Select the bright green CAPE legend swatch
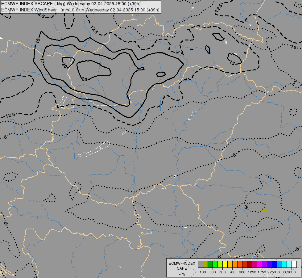 (x=215, y=264)
